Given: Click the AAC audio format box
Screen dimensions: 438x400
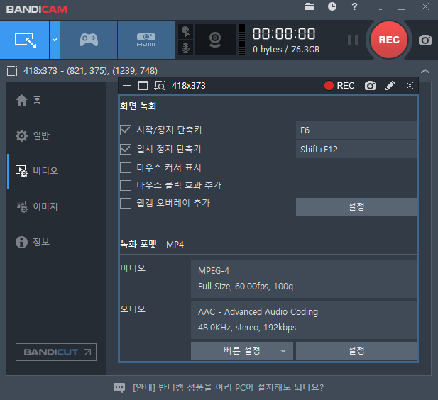Looking at the screenshot, I should (304, 320).
